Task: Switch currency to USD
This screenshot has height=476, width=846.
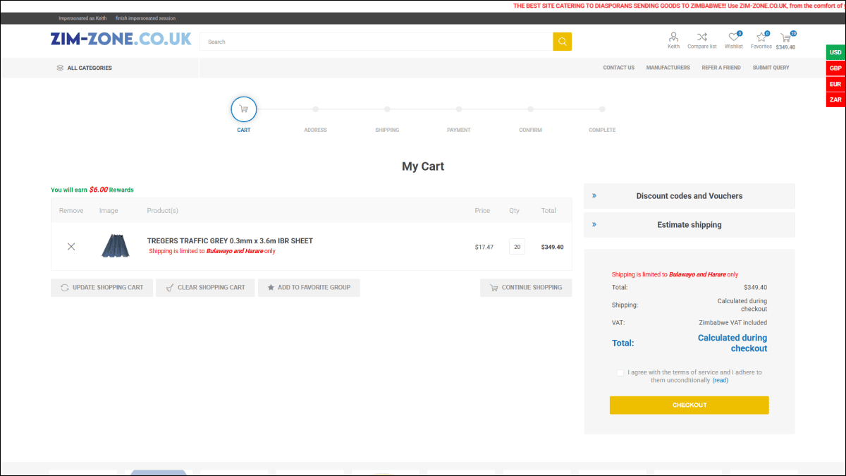Action: click(x=835, y=52)
